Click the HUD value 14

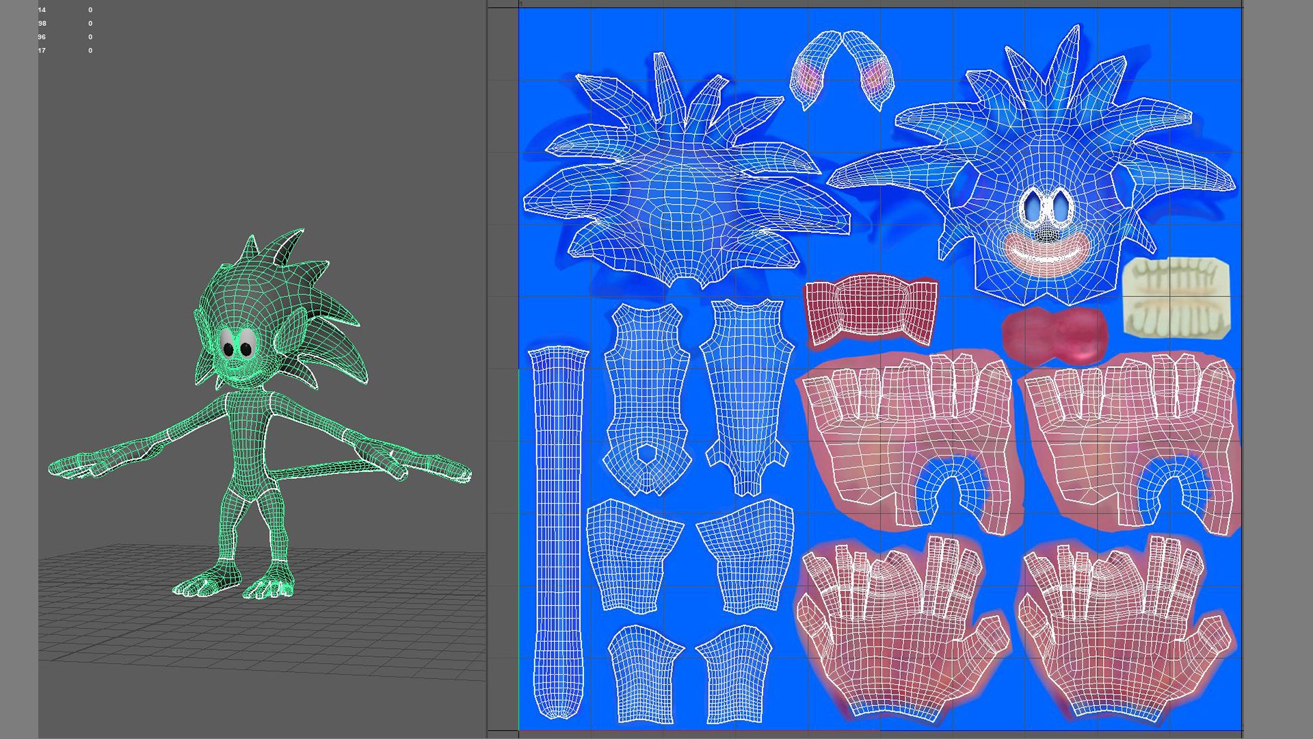(x=42, y=10)
